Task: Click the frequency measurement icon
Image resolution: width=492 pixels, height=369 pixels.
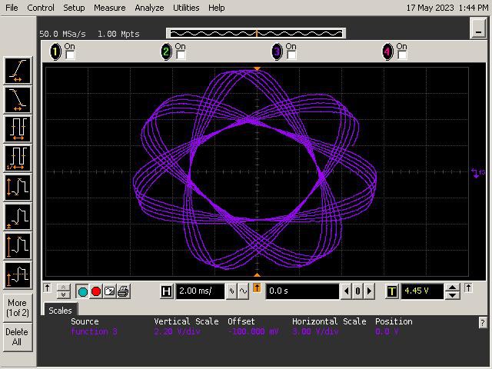Action: click(x=18, y=158)
